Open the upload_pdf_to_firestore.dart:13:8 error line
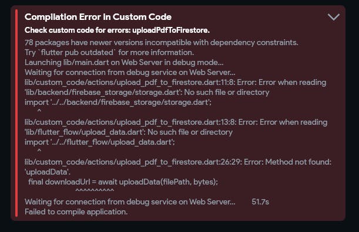The height and width of the screenshot is (232, 359). pyautogui.click(x=176, y=122)
